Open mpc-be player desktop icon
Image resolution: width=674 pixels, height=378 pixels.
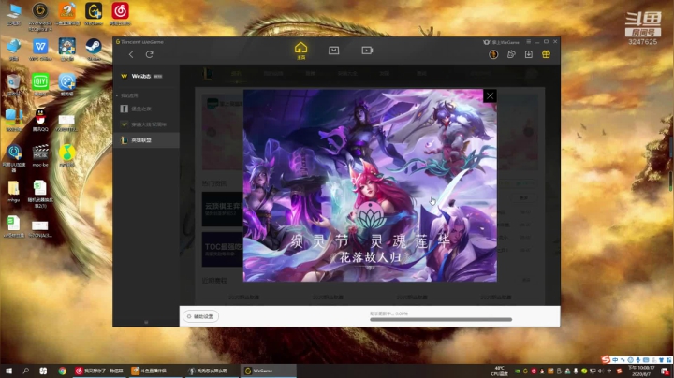coord(40,155)
